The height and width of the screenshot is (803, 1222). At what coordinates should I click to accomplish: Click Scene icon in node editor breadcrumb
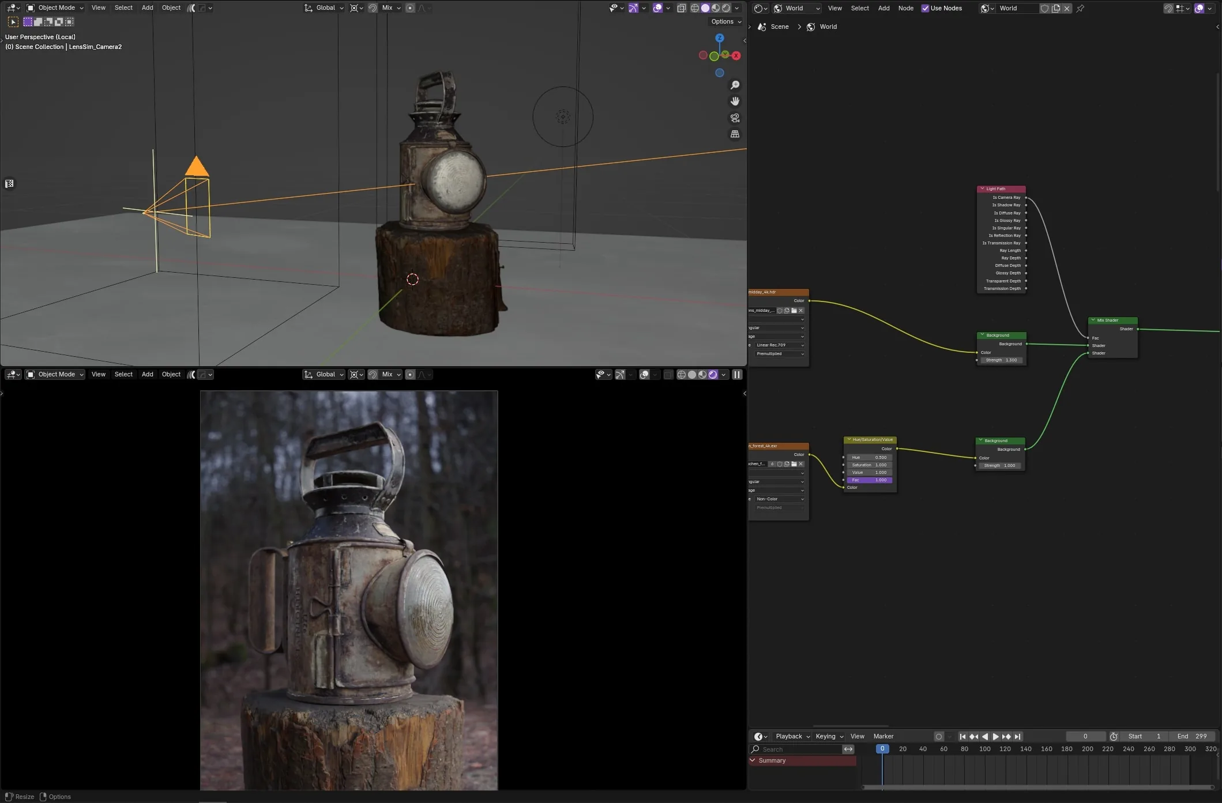(x=762, y=27)
